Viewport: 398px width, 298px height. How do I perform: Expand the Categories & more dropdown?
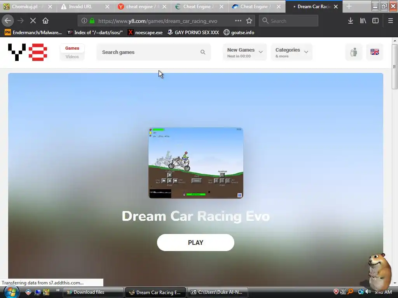point(292,52)
